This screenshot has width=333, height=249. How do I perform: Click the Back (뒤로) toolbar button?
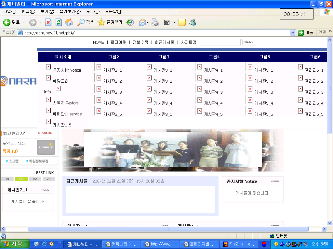pos(11,22)
